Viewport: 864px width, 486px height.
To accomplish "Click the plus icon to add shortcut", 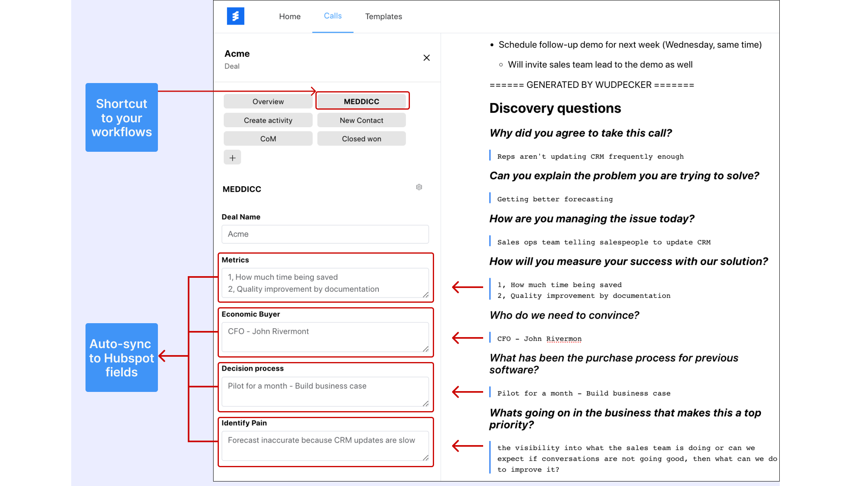I will 232,157.
